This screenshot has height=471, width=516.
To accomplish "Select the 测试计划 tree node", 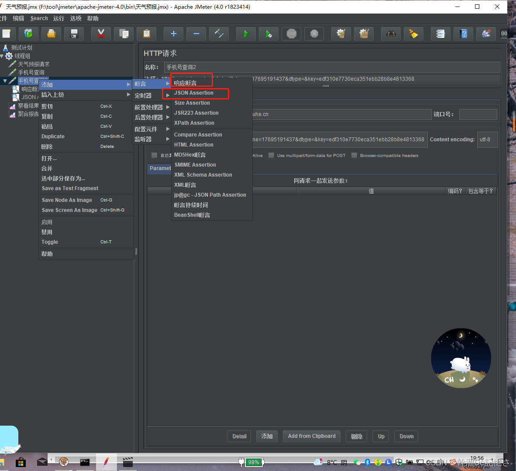I will point(21,48).
